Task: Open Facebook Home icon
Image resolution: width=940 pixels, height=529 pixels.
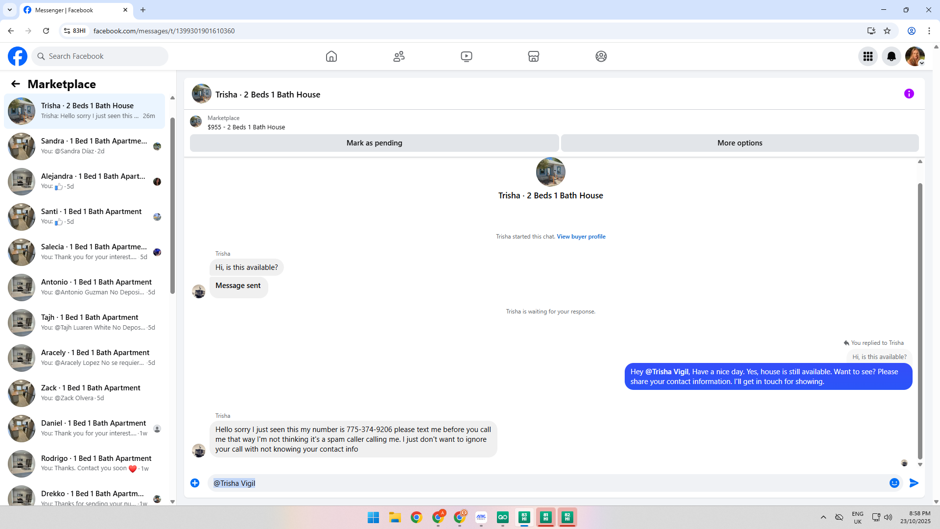Action: 331,56
